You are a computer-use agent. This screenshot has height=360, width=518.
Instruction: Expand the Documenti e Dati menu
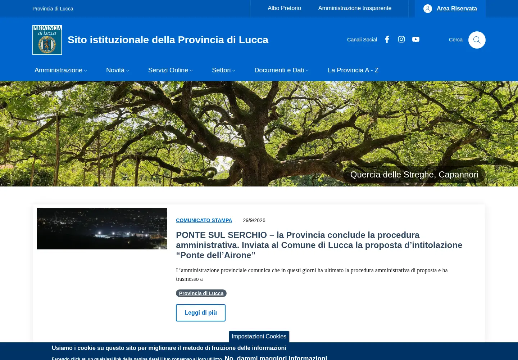281,70
